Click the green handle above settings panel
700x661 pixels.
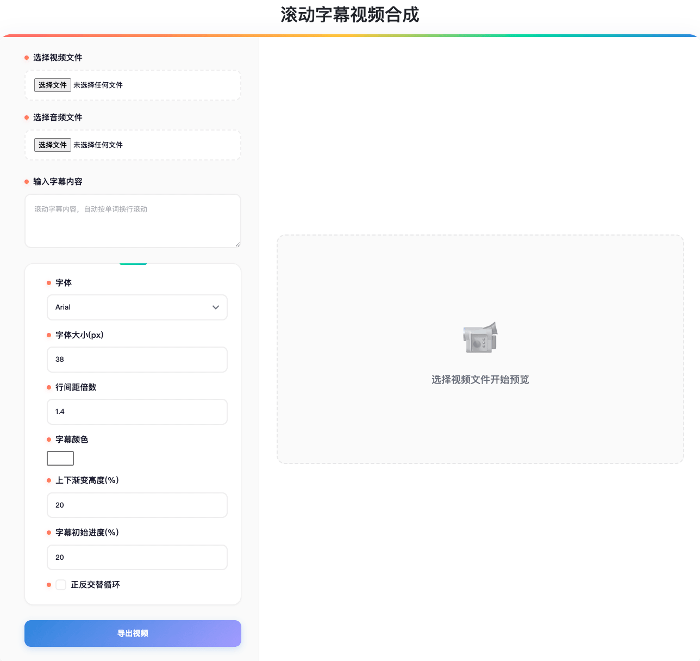pyautogui.click(x=133, y=264)
